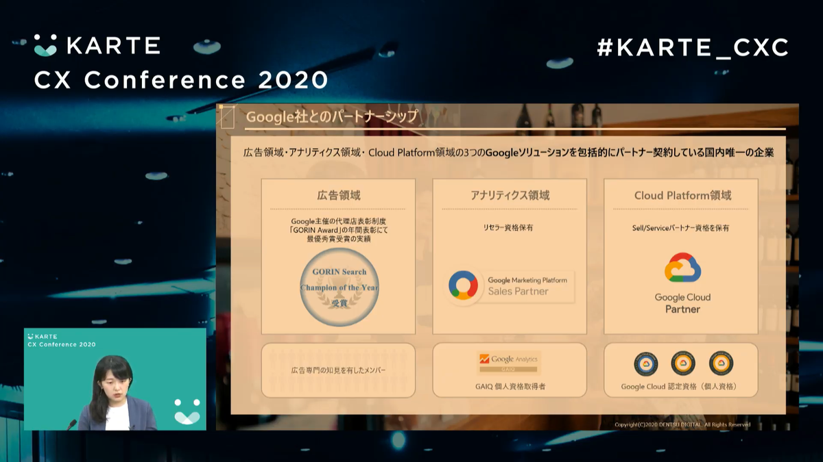Click the large 'CX Conference 2020' heading

[x=181, y=80]
